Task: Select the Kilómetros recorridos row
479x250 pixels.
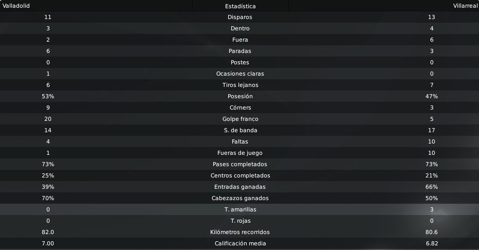Action: (x=240, y=232)
